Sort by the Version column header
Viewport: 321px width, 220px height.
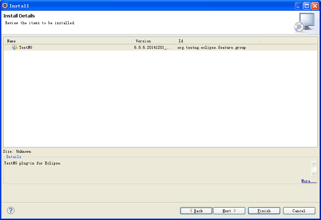pos(154,41)
